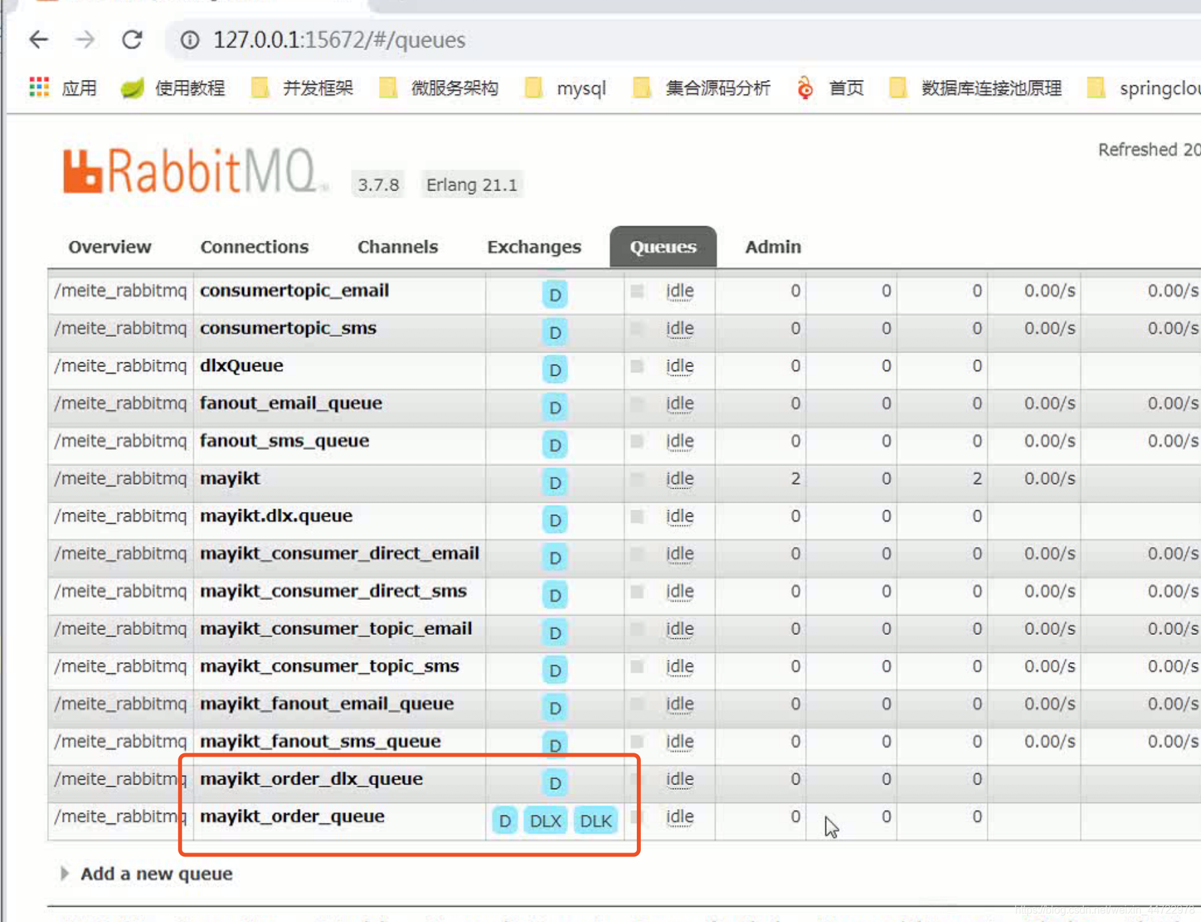Image resolution: width=1201 pixels, height=922 pixels.
Task: Open the mysql bookmark folder
Action: 565,88
